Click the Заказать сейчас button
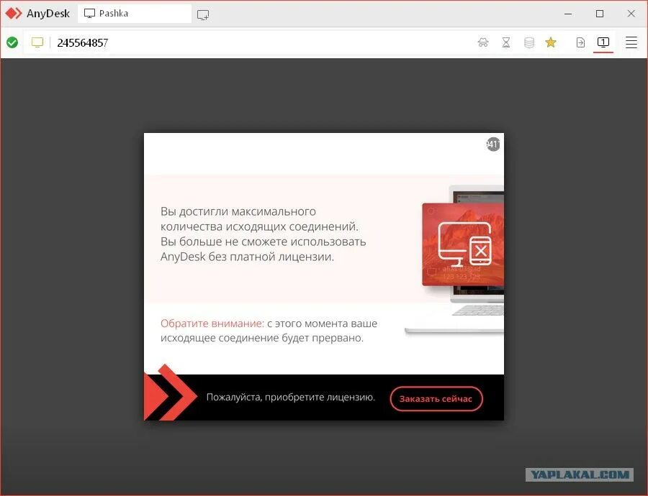 point(436,399)
